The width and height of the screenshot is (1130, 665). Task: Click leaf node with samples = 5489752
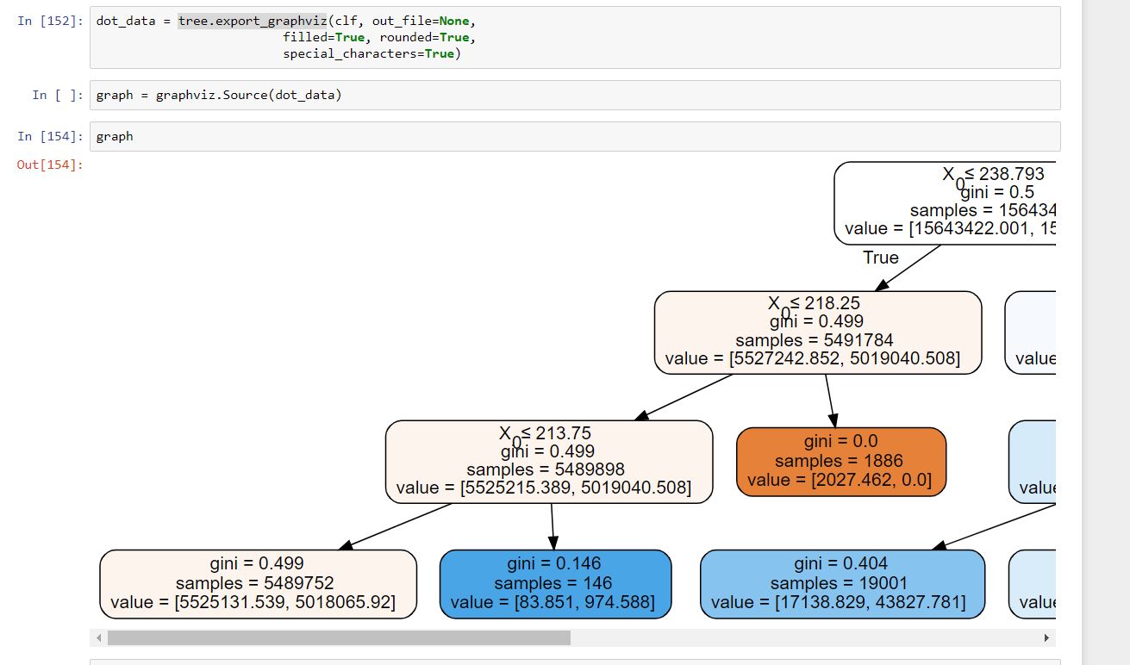tap(258, 584)
